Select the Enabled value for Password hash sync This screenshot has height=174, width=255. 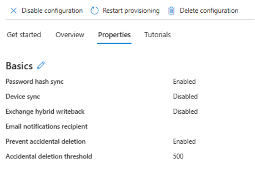coord(184,81)
